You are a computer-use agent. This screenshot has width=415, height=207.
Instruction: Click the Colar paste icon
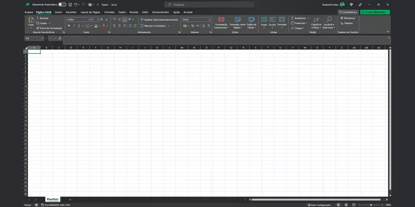coord(31,20)
